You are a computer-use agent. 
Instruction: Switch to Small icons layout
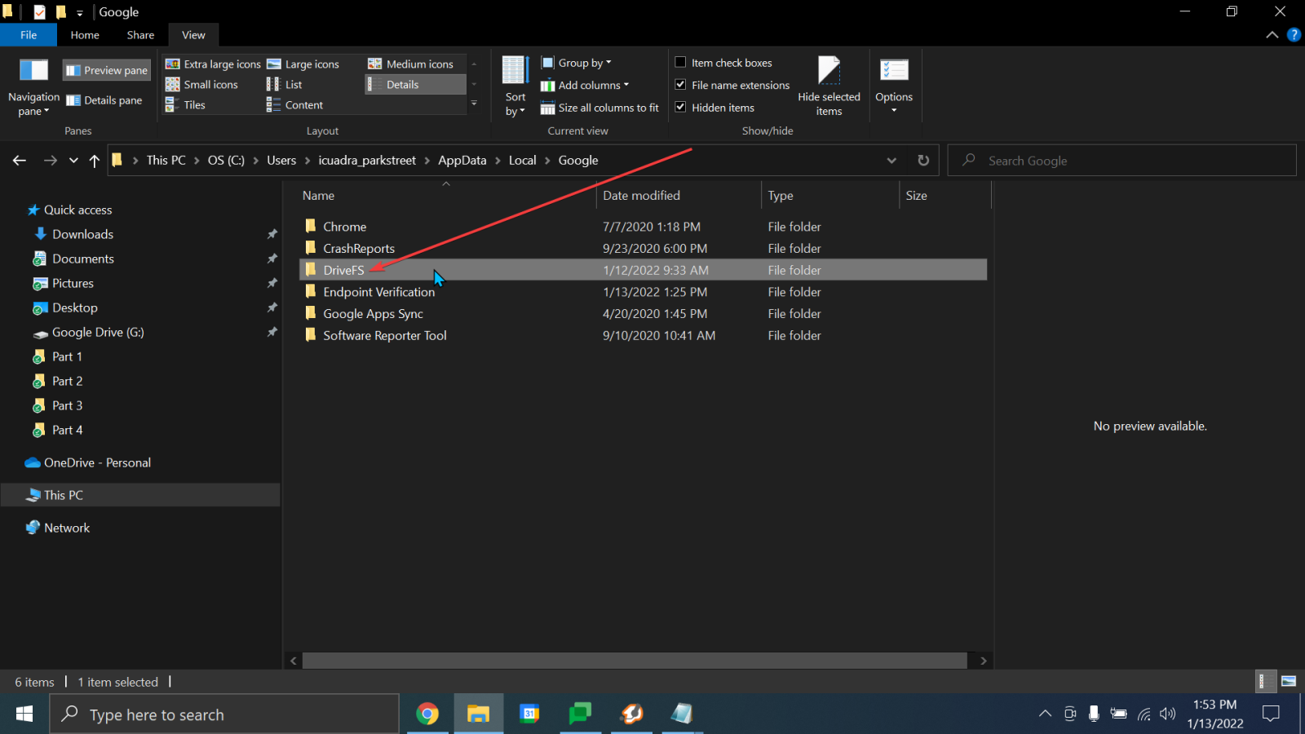click(201, 84)
